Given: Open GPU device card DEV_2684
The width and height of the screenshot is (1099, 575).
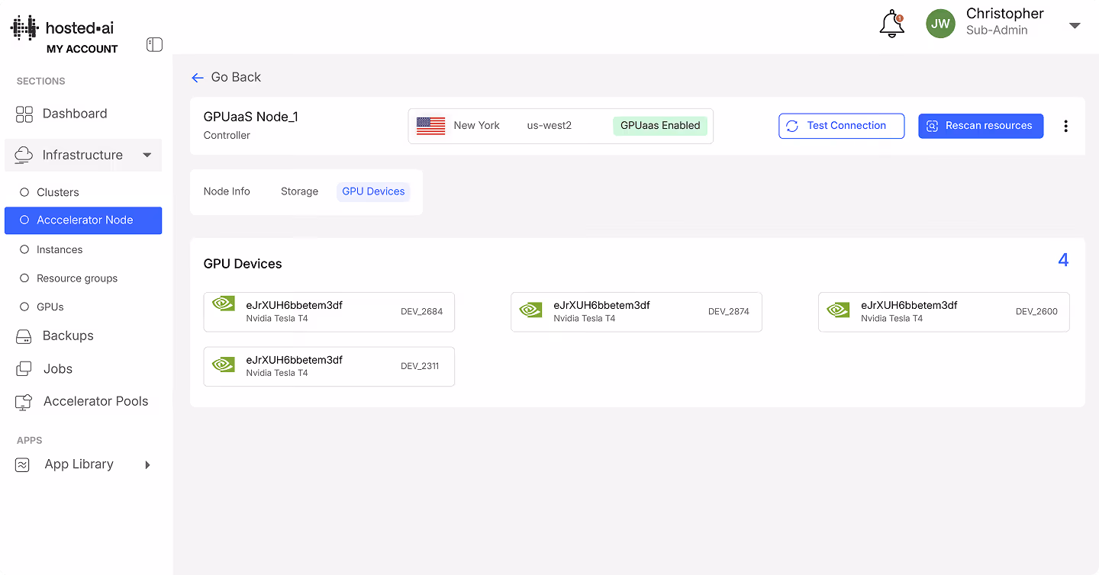Looking at the screenshot, I should 329,312.
